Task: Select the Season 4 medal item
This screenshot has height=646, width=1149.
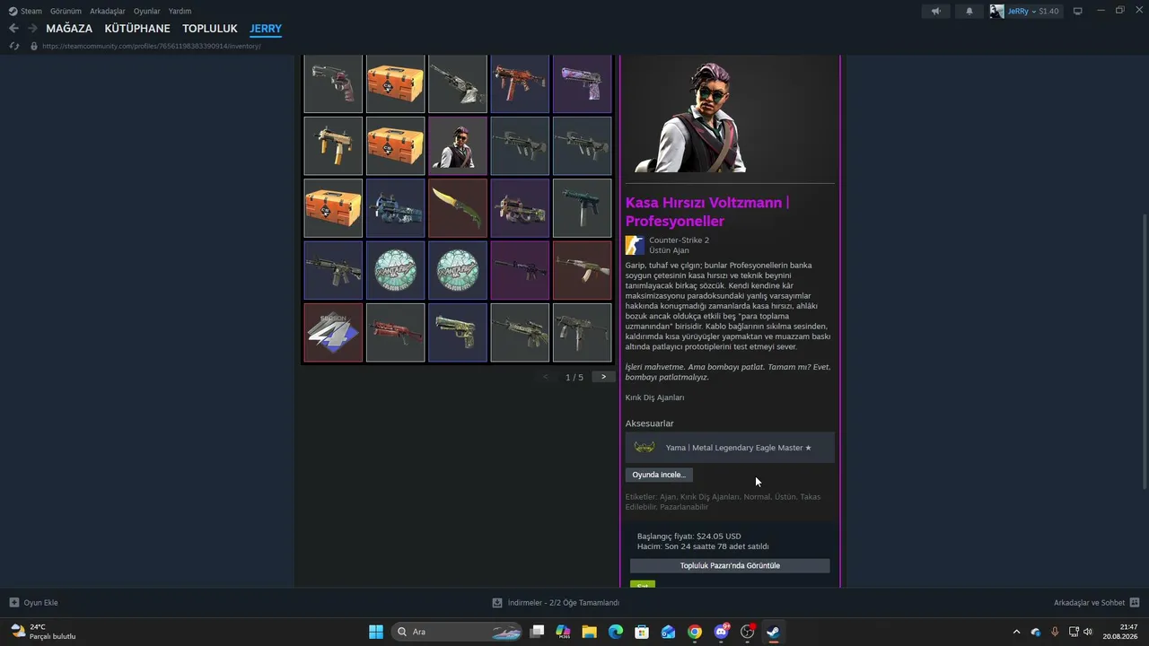Action: 333,333
